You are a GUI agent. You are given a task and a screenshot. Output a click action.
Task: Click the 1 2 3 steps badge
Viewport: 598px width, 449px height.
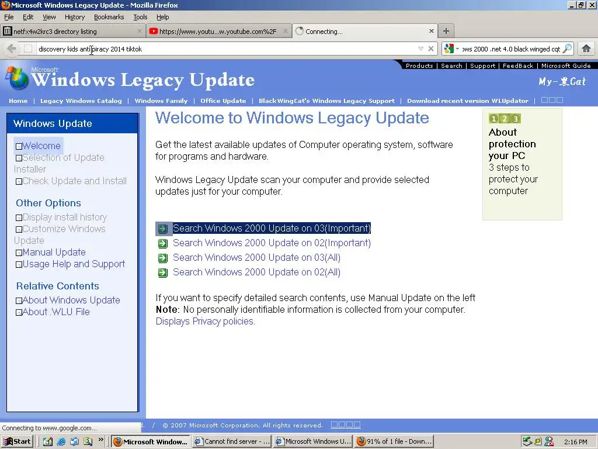click(x=505, y=118)
